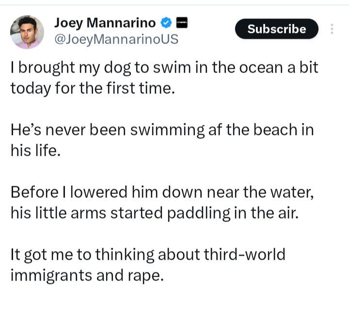This screenshot has width=349, height=310.
Task: Open the @JoeyMannarinoUS handle link
Action: pos(116,39)
